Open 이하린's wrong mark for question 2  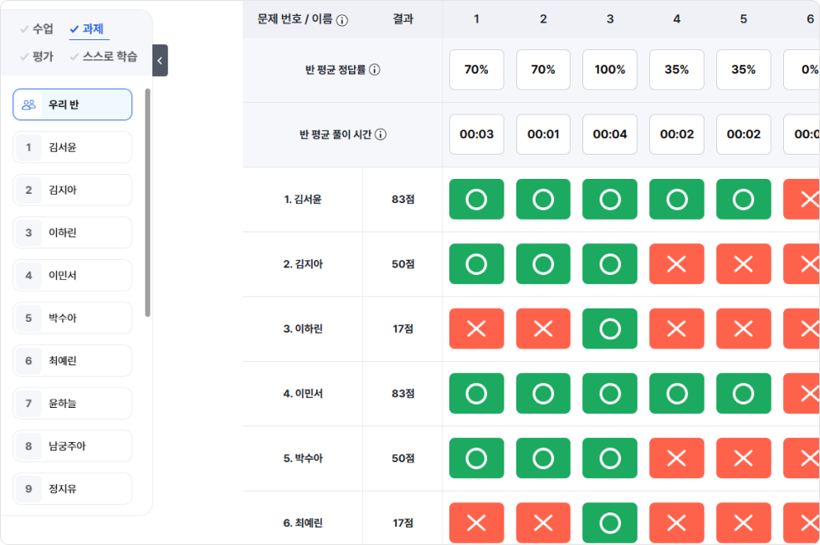[543, 329]
